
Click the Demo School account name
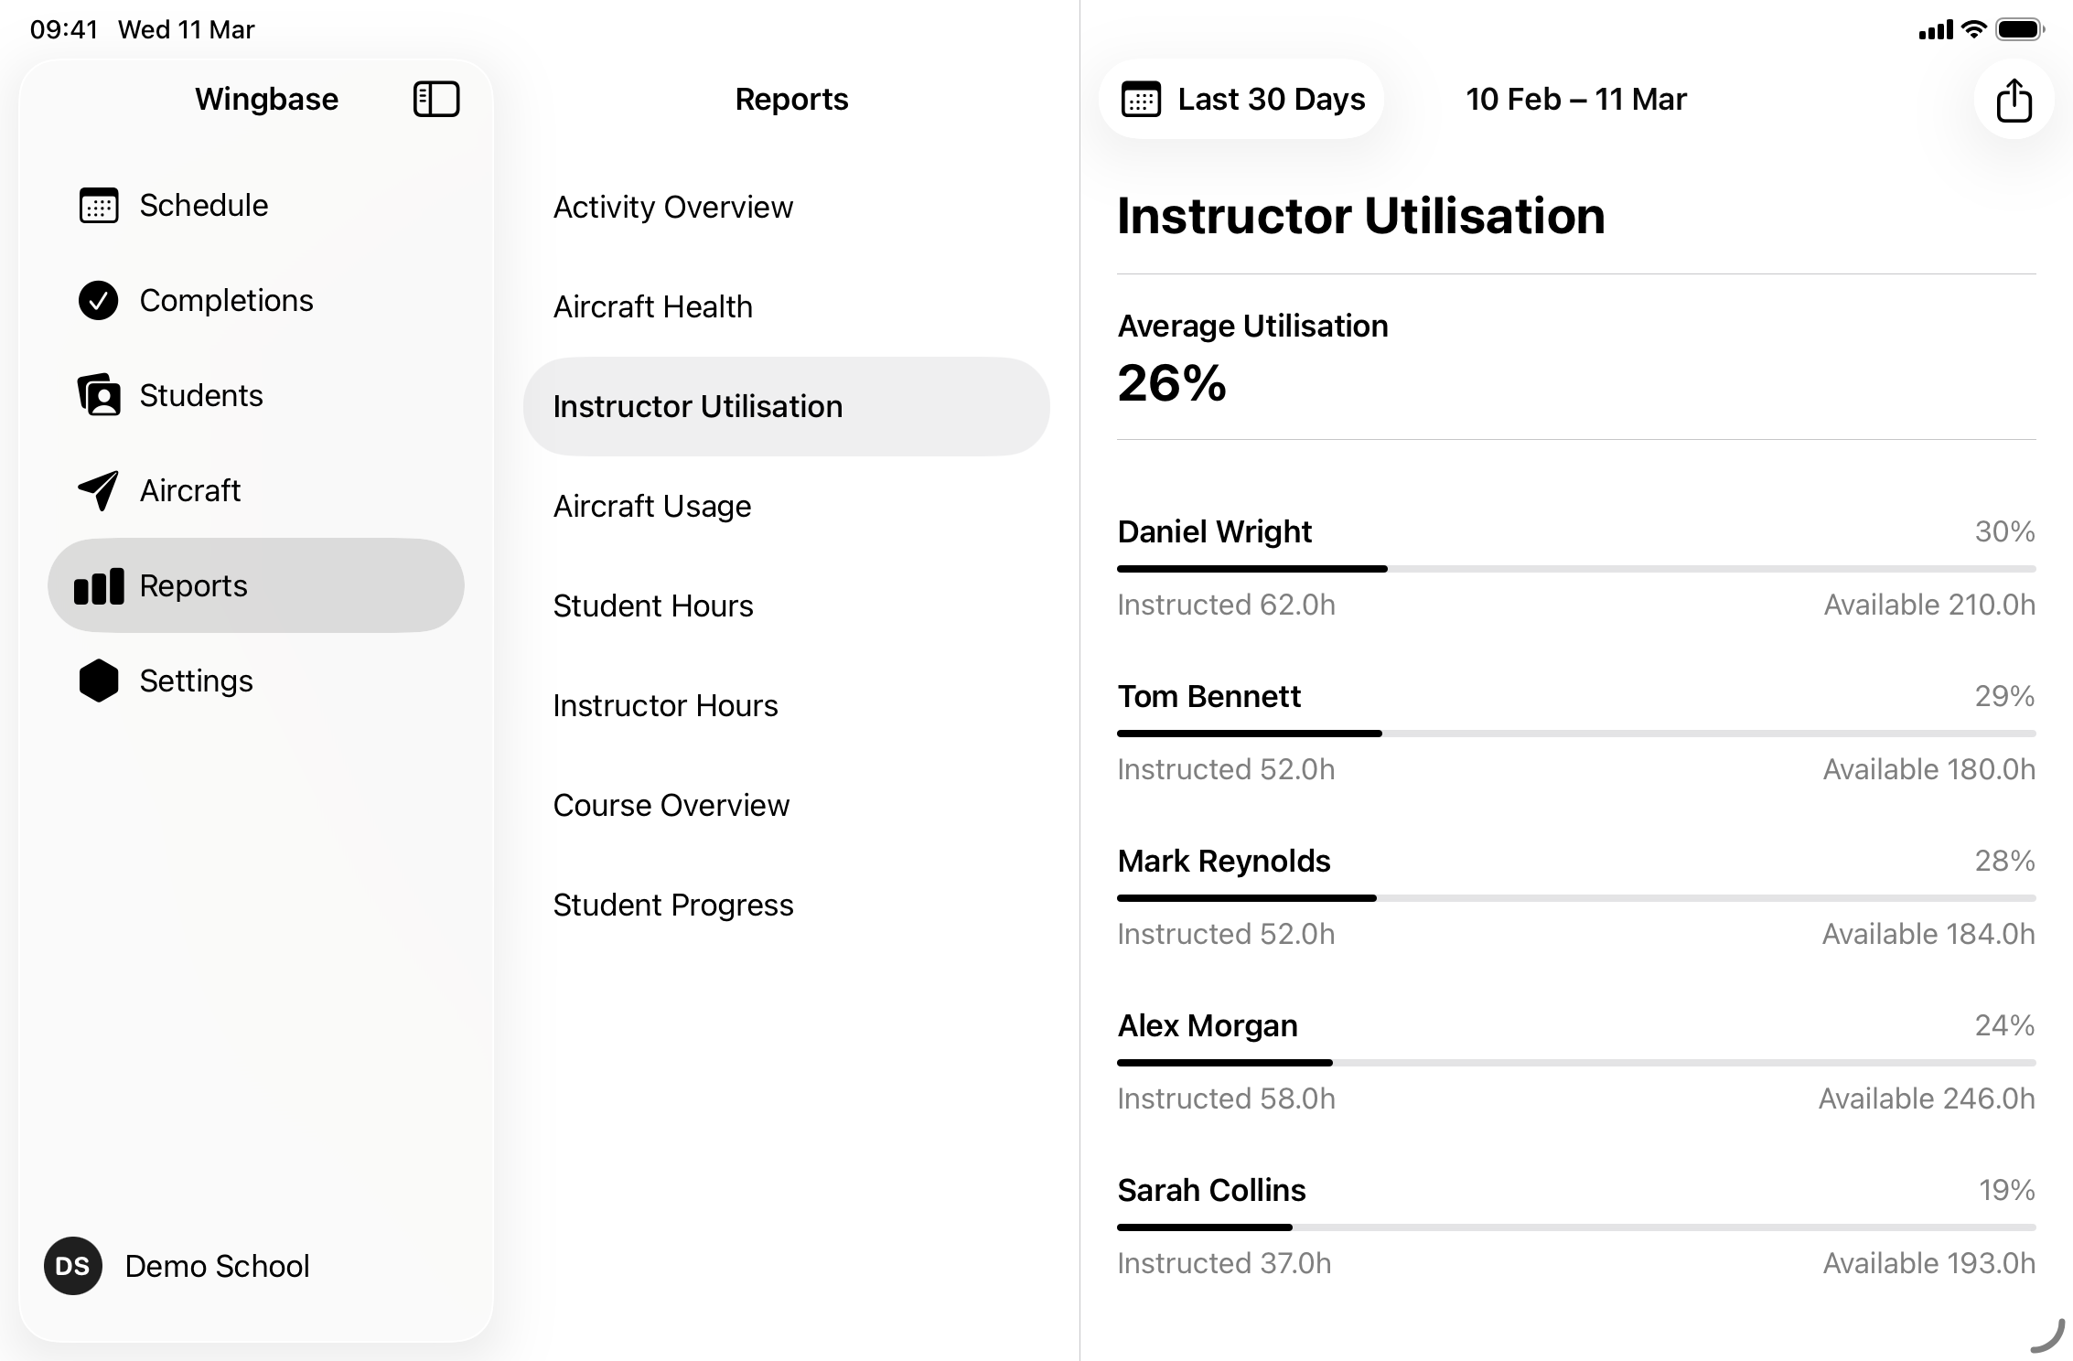point(218,1266)
